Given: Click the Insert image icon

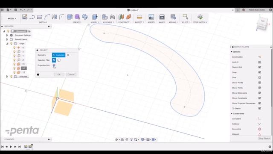Looking at the screenshot, I should (x=151, y=17).
